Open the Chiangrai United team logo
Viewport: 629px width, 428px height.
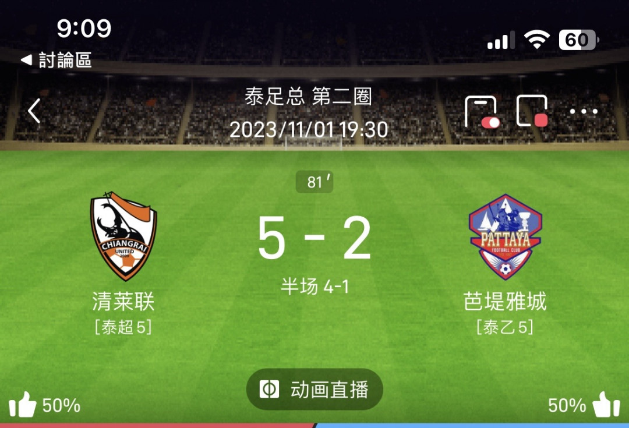pyautogui.click(x=123, y=236)
